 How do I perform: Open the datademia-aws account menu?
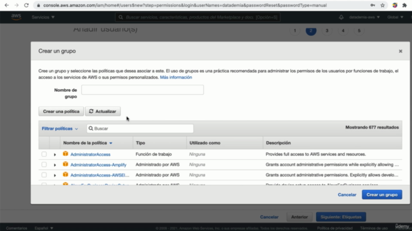[x=364, y=17]
